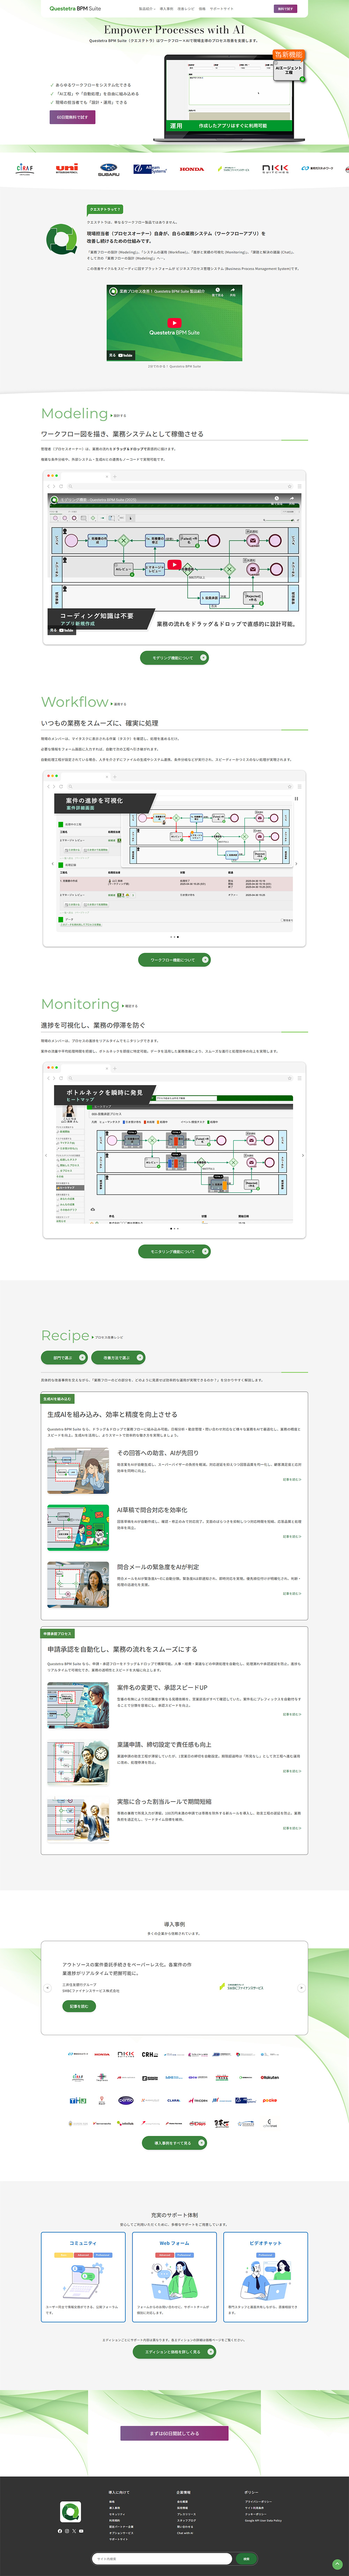Click Watch on YouTube on intro video
Image resolution: width=349 pixels, height=2576 pixels.
(121, 355)
